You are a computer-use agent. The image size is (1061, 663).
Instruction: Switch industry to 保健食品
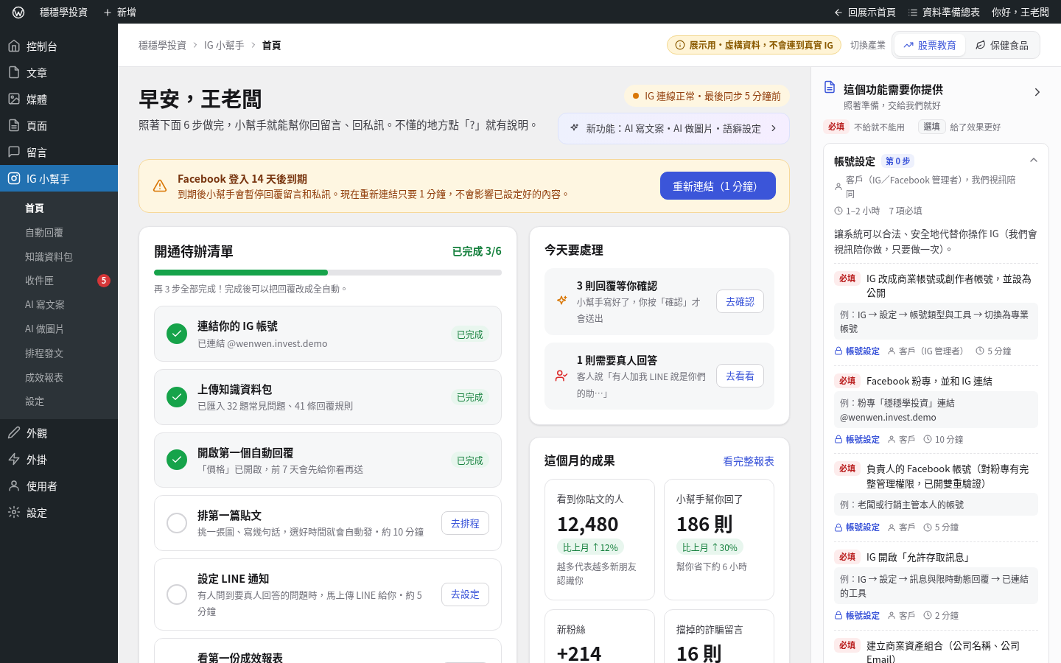click(x=1002, y=45)
